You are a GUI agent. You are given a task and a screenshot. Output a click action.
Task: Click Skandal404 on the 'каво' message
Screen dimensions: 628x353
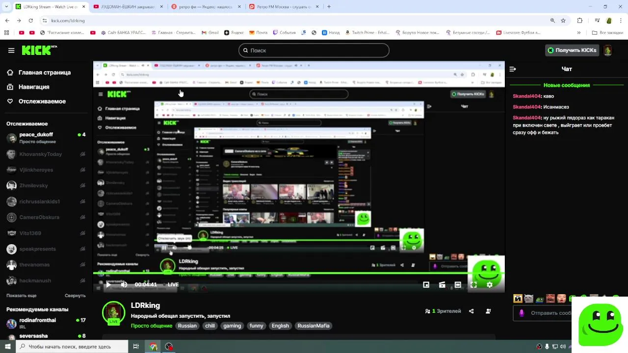click(527, 96)
